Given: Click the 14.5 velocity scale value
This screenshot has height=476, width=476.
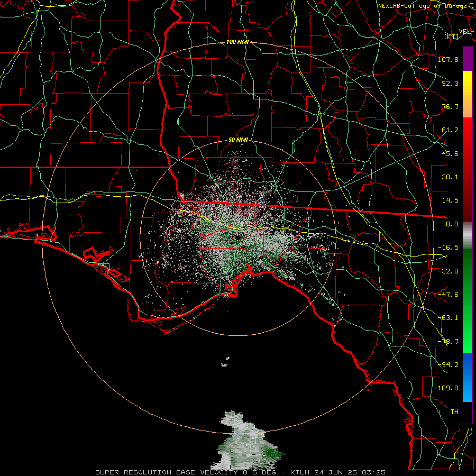Looking at the screenshot, I should (450, 200).
